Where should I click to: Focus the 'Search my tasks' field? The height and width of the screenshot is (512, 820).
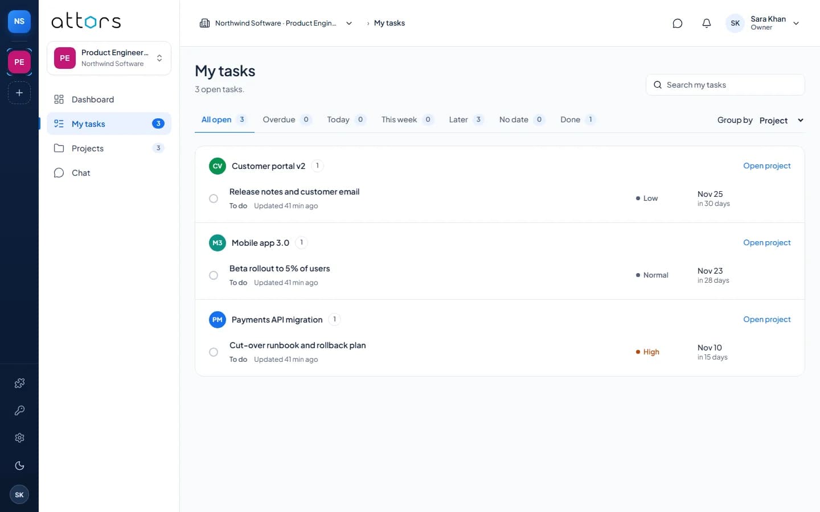coord(725,85)
